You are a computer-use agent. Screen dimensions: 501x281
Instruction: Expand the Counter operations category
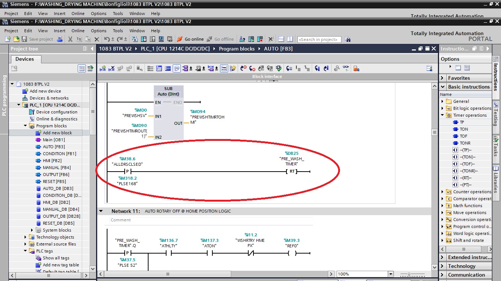click(x=442, y=191)
